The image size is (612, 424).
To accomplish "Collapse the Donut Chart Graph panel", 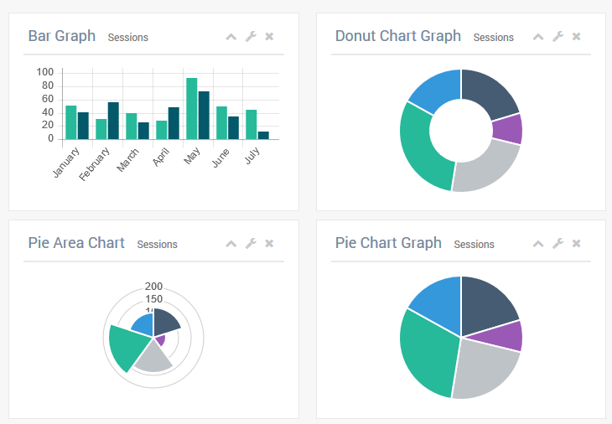I will (x=538, y=37).
